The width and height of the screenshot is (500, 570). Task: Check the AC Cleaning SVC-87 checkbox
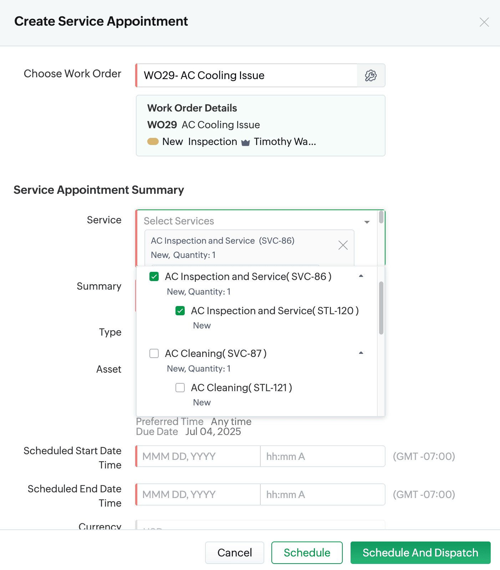[154, 353]
